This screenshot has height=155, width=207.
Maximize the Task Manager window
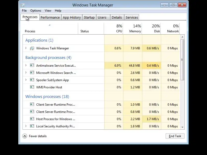click(x=173, y=5)
